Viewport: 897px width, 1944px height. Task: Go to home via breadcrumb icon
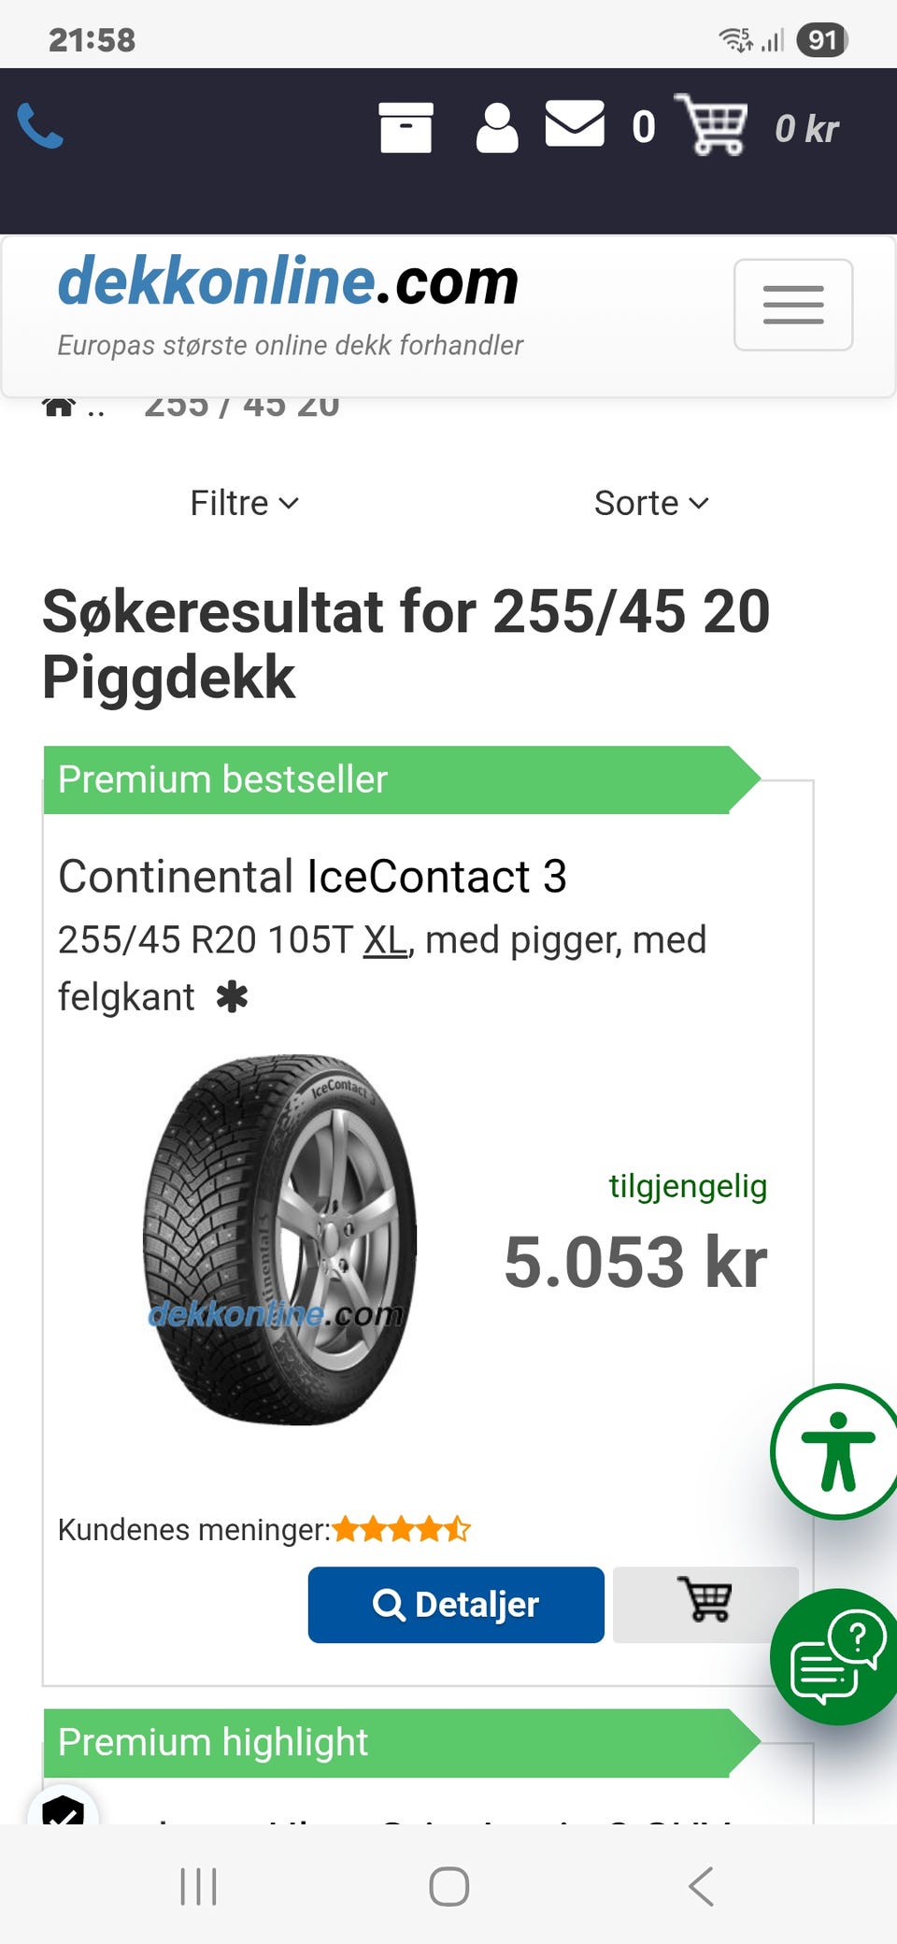[x=59, y=407]
